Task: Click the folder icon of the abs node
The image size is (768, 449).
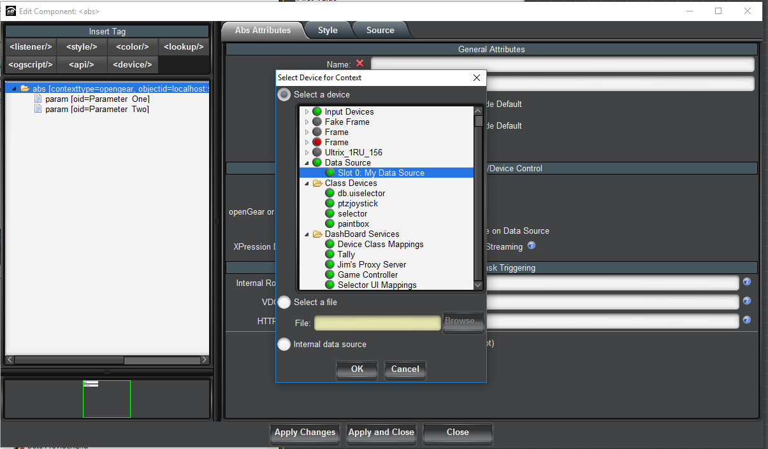Action: (25, 89)
